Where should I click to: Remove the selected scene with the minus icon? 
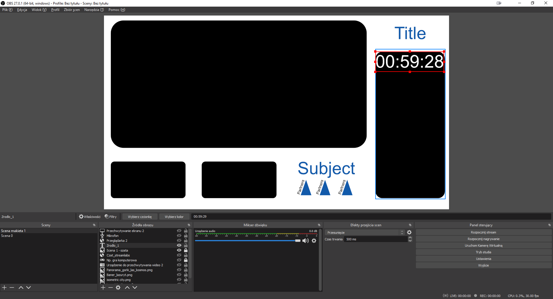[12, 287]
